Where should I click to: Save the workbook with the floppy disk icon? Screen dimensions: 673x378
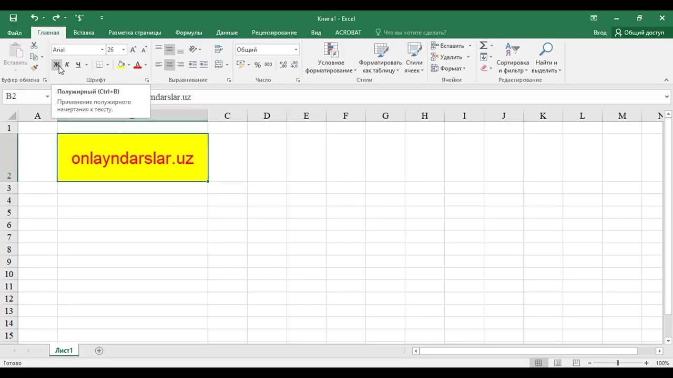coord(13,18)
